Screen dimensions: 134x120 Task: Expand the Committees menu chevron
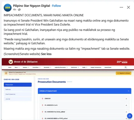(40, 67)
